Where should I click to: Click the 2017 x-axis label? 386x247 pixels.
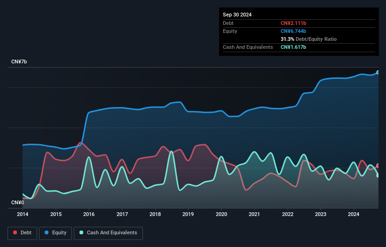click(x=122, y=214)
